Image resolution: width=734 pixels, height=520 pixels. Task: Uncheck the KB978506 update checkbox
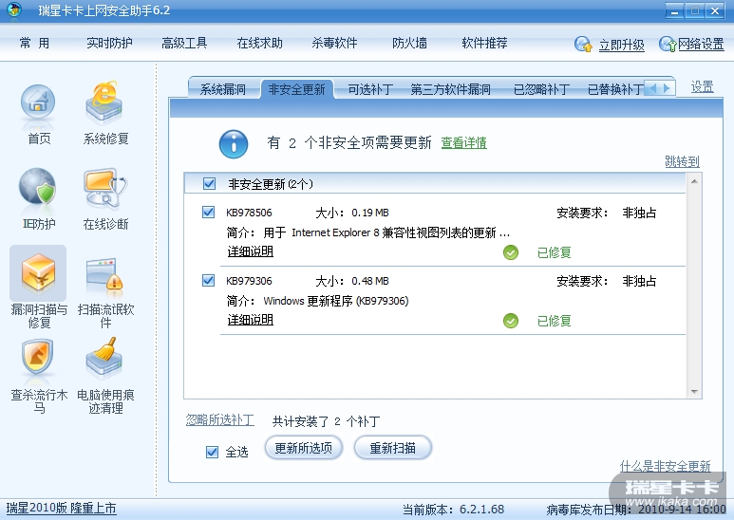(x=208, y=213)
